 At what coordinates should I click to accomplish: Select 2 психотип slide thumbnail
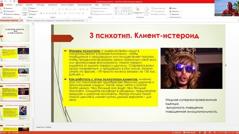[x=15, y=73]
